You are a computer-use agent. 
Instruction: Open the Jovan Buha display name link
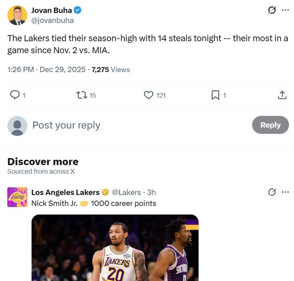(x=51, y=10)
